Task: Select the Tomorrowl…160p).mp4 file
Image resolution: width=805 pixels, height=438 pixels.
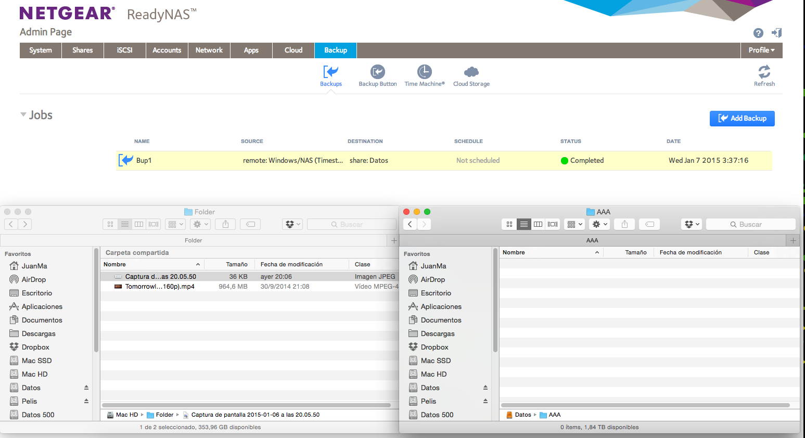Action: click(250, 287)
